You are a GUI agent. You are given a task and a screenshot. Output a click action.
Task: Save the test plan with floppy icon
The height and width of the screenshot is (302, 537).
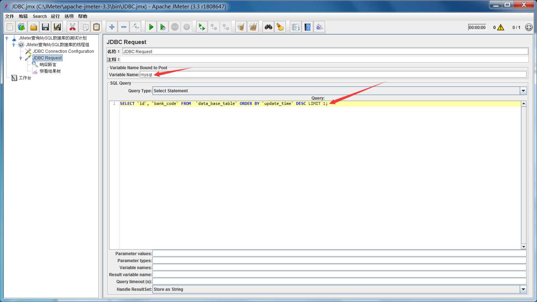[45, 27]
